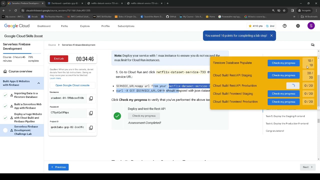The width and height of the screenshot is (320, 180).
Task: Open the Profile menu item
Action: (105, 26)
